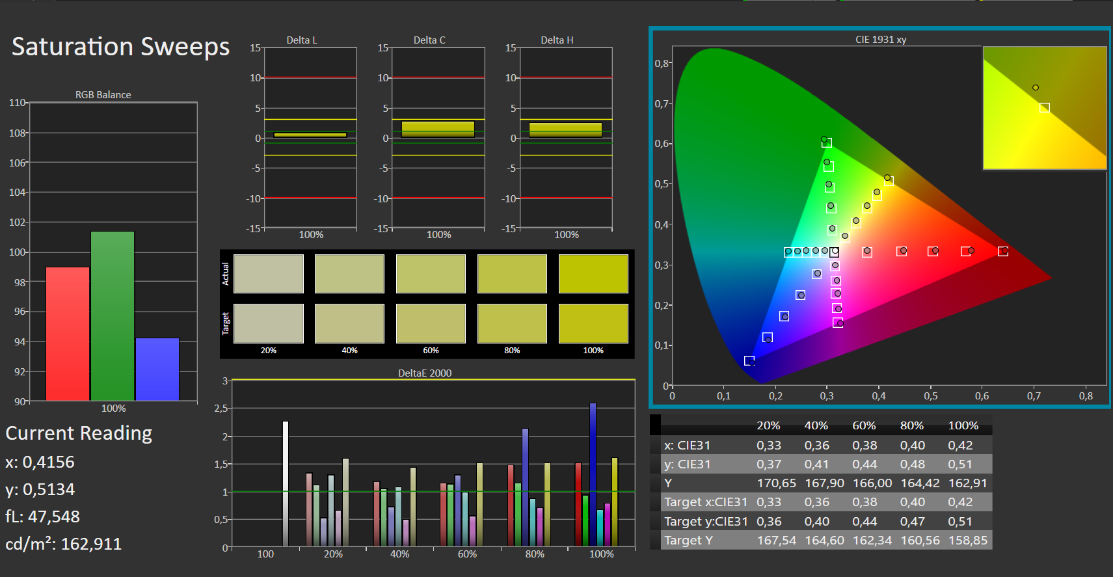Select the 100% blue target square on CIE diagram
The width and height of the screenshot is (1113, 577).
(x=749, y=360)
